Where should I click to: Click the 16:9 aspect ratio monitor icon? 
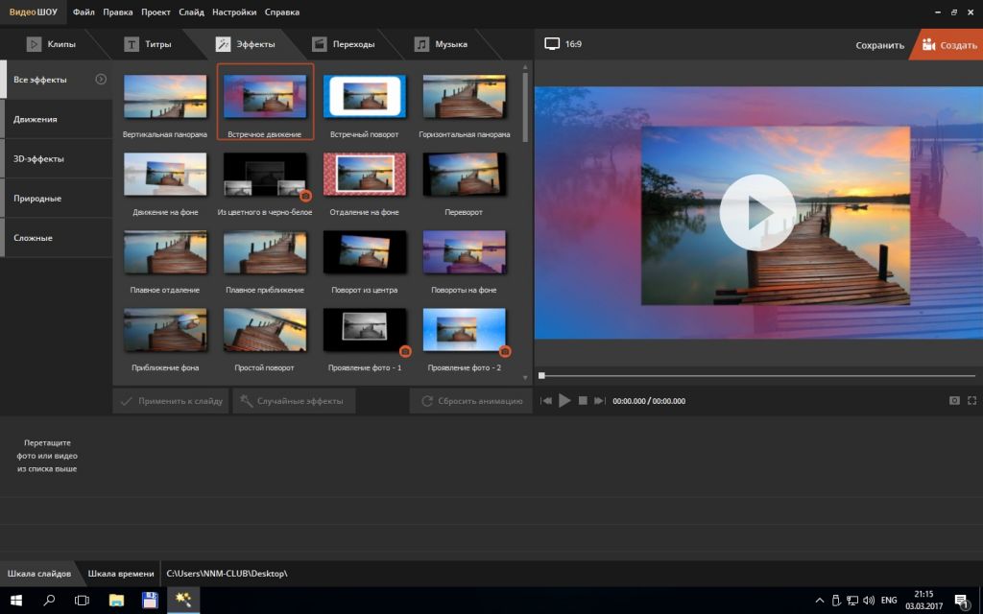552,44
